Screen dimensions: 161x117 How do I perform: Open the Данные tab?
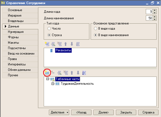[20, 26]
